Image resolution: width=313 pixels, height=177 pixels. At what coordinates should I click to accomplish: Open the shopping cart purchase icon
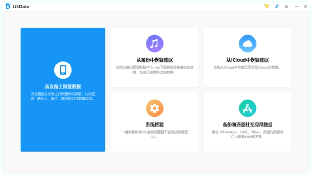[267, 7]
